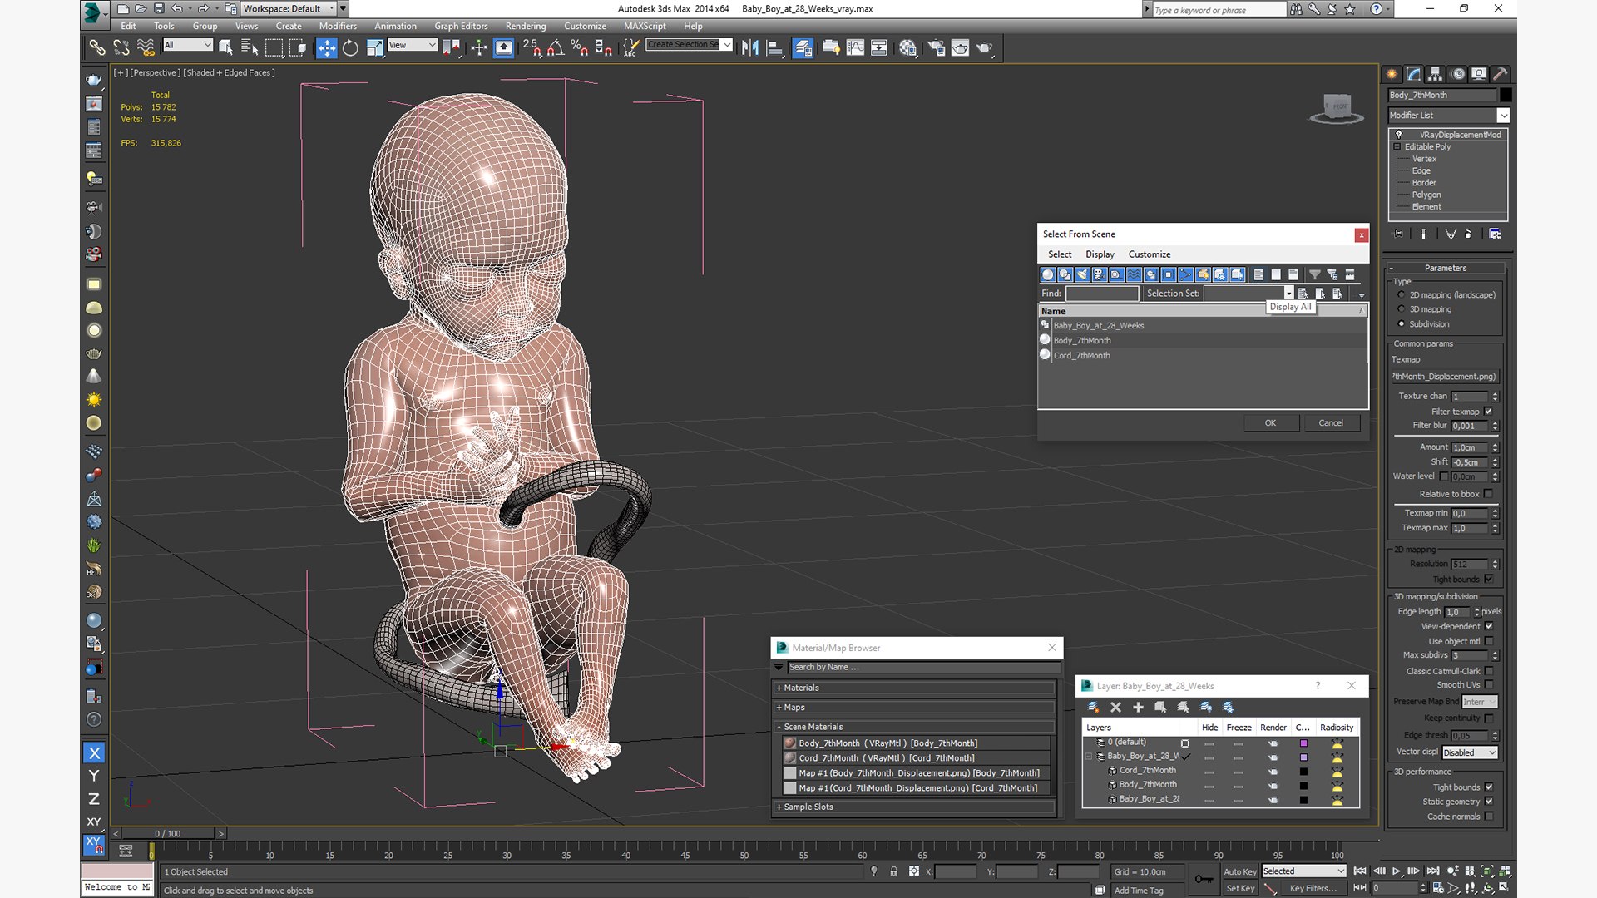Open the Vector displ Disabled dropdown
This screenshot has width=1597, height=898.
1470,752
